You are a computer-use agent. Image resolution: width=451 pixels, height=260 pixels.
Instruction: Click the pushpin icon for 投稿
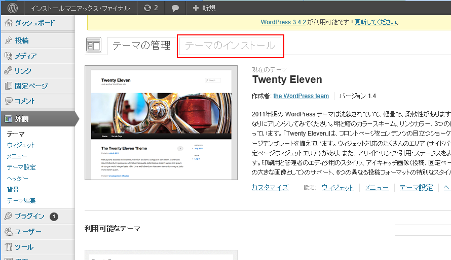pyautogui.click(x=9, y=40)
